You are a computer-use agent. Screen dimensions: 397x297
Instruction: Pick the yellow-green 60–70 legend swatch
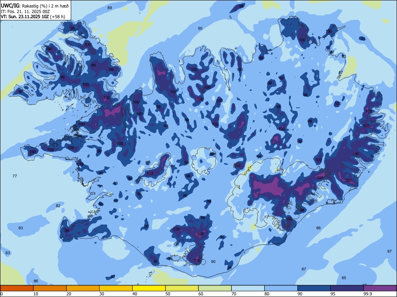(215, 288)
